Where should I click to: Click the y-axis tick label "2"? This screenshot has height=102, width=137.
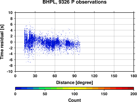tap(12, 36)
